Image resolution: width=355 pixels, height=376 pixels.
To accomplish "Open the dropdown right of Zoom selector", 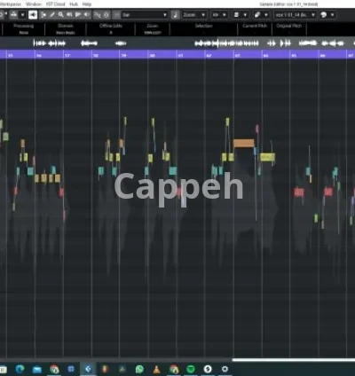I will [x=219, y=15].
